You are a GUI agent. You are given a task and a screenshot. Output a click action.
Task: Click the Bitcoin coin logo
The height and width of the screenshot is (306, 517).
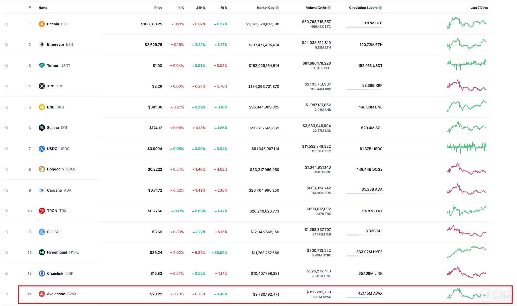pyautogui.click(x=42, y=24)
